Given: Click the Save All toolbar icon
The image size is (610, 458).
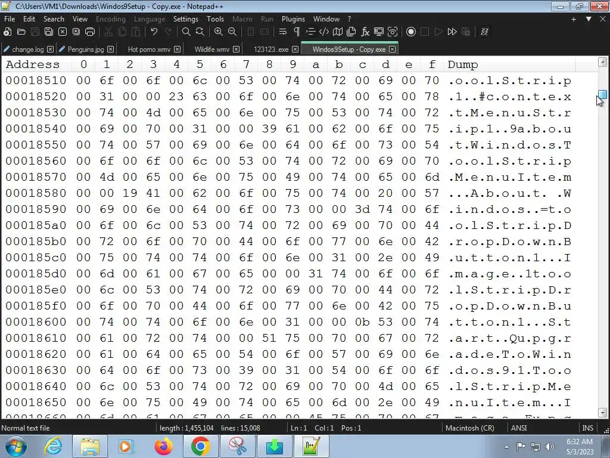Looking at the screenshot, I should [49, 32].
